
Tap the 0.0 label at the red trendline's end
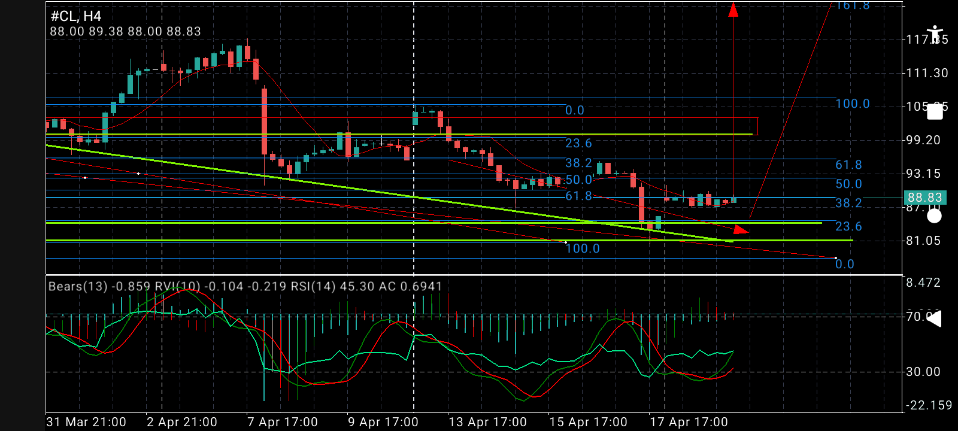(x=845, y=264)
